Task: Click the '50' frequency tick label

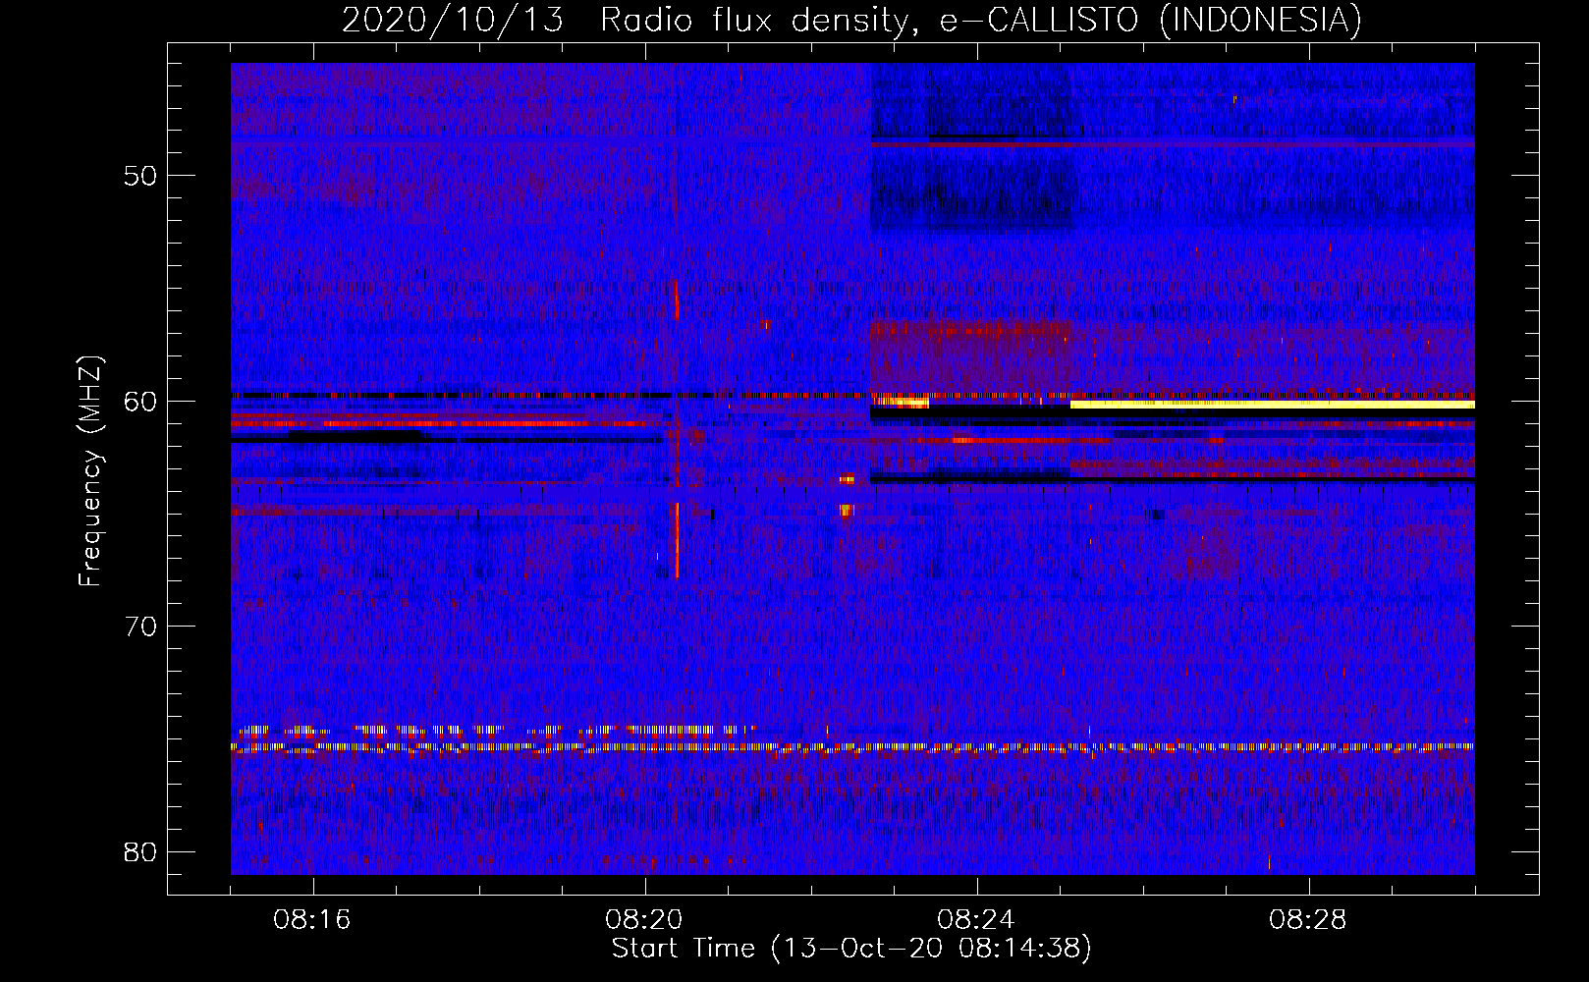Action: (x=140, y=176)
